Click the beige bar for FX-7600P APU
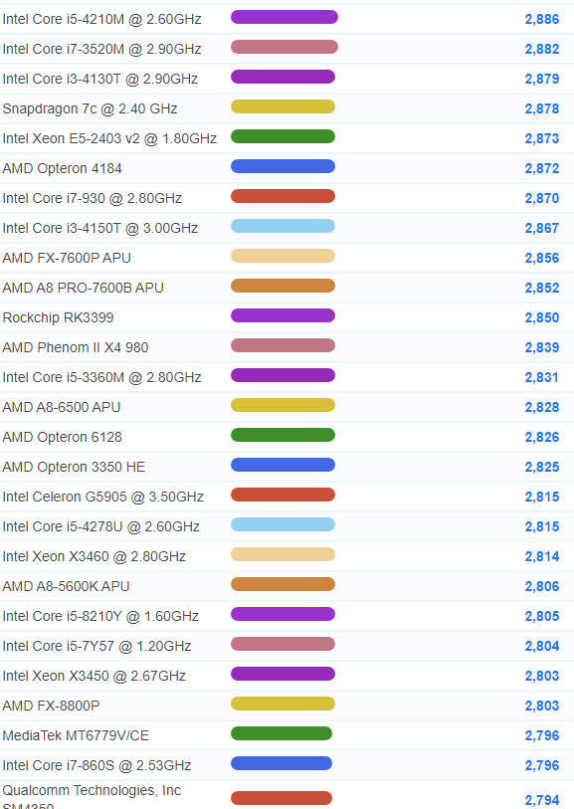574x809 pixels. [x=283, y=256]
